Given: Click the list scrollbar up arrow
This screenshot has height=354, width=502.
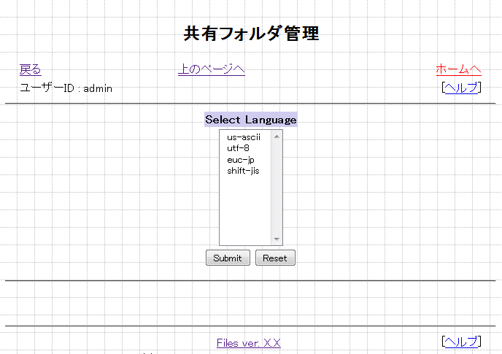Looking at the screenshot, I should tap(277, 136).
